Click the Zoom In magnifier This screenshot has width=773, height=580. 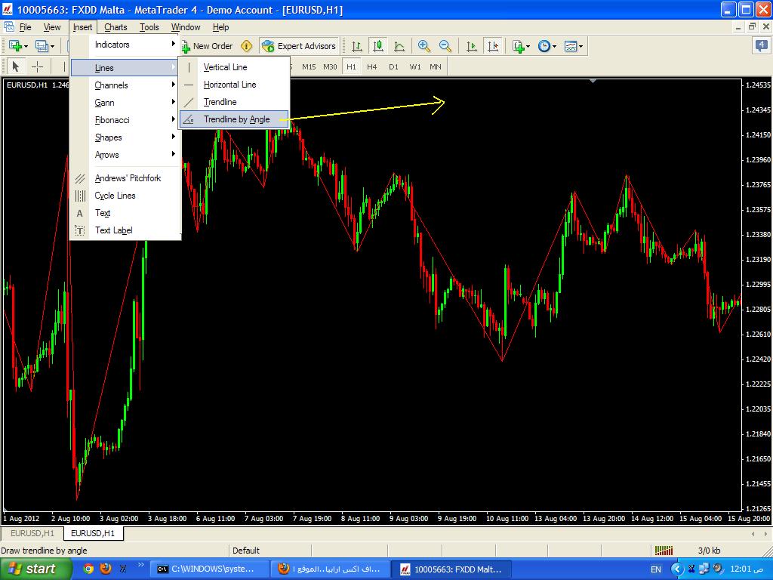coord(423,46)
